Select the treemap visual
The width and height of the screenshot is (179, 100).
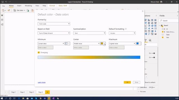[156, 26]
